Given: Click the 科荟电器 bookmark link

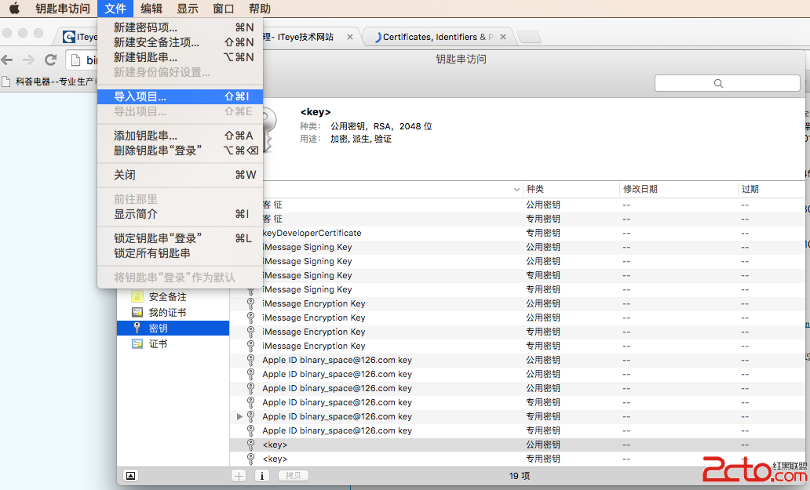Looking at the screenshot, I should point(47,81).
